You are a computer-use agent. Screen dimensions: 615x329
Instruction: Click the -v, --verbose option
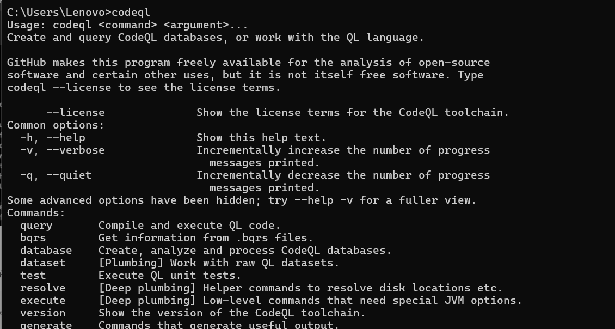(x=62, y=150)
